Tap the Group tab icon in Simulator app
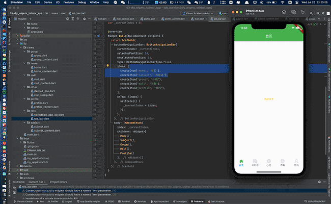Screen dimensions: 331x204 click(x=269, y=161)
